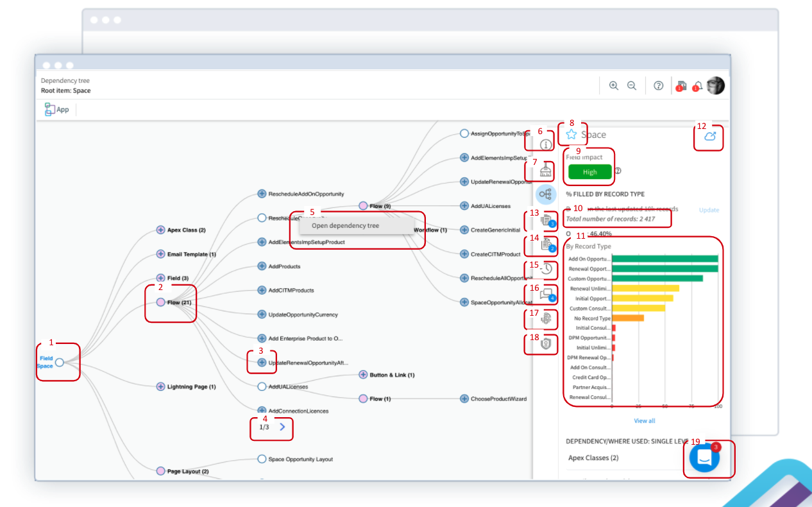Open the help question mark icon
This screenshot has width=812, height=507.
point(658,86)
